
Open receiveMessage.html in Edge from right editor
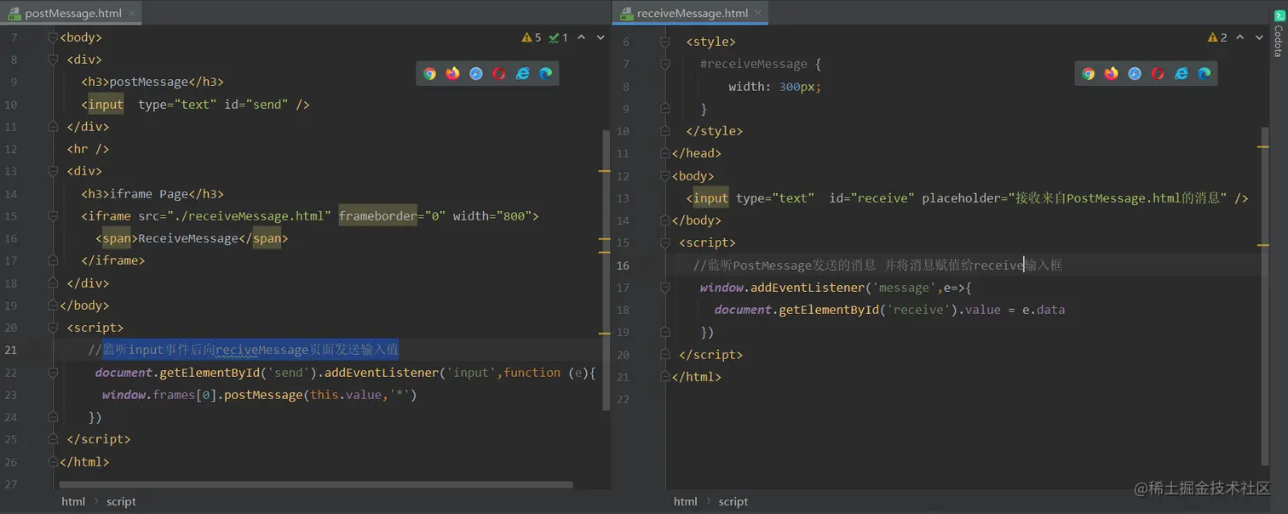[x=1204, y=74]
